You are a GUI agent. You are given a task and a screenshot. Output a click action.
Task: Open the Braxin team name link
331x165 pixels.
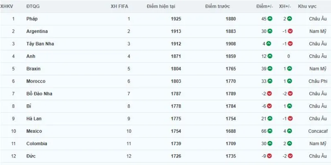click(34, 68)
